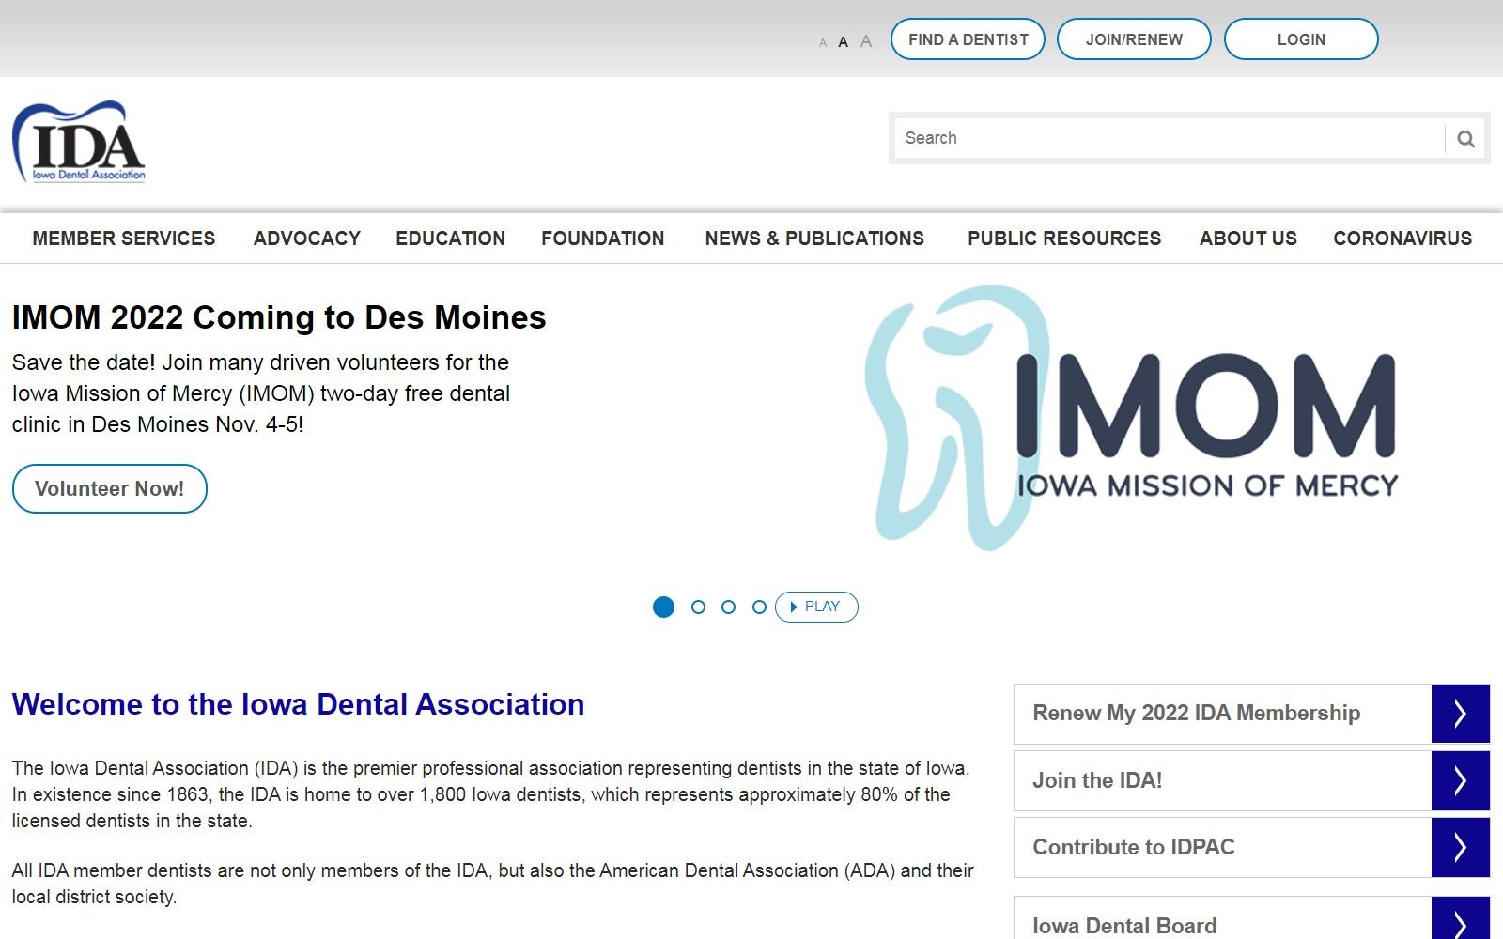Click the Volunteer Now! button
Viewport: 1503px width, 939px height.
pos(110,489)
